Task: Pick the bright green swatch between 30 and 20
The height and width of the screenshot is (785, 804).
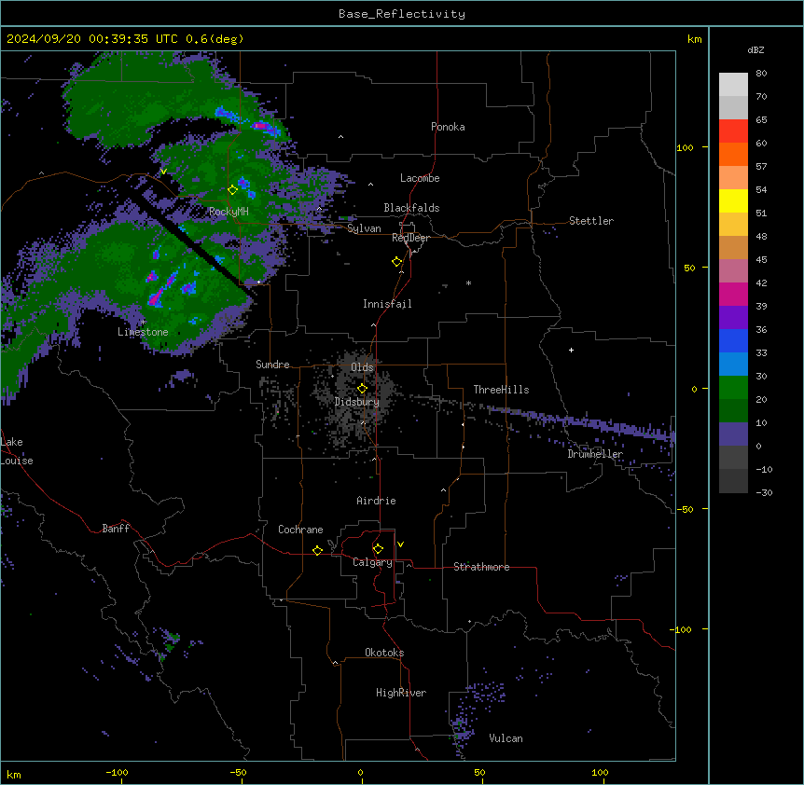Action: (733, 388)
